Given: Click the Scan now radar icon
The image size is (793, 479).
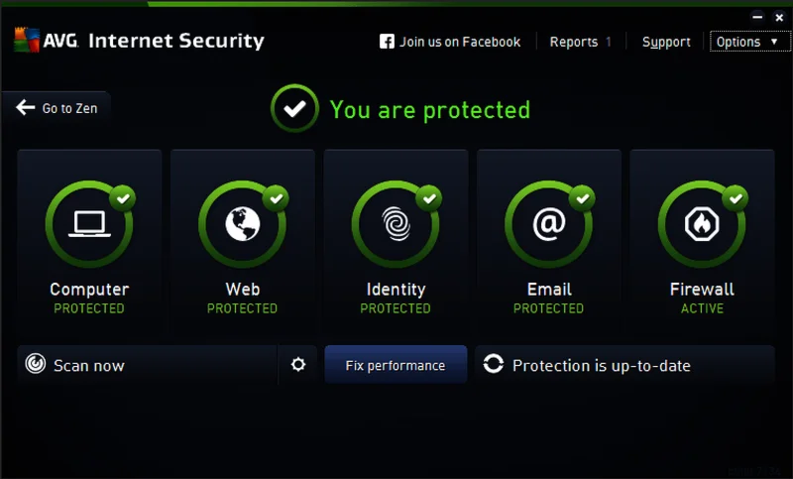Looking at the screenshot, I should pos(36,365).
